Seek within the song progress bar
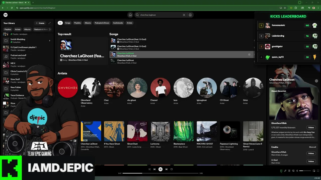This screenshot has width=321, height=180. (160, 173)
